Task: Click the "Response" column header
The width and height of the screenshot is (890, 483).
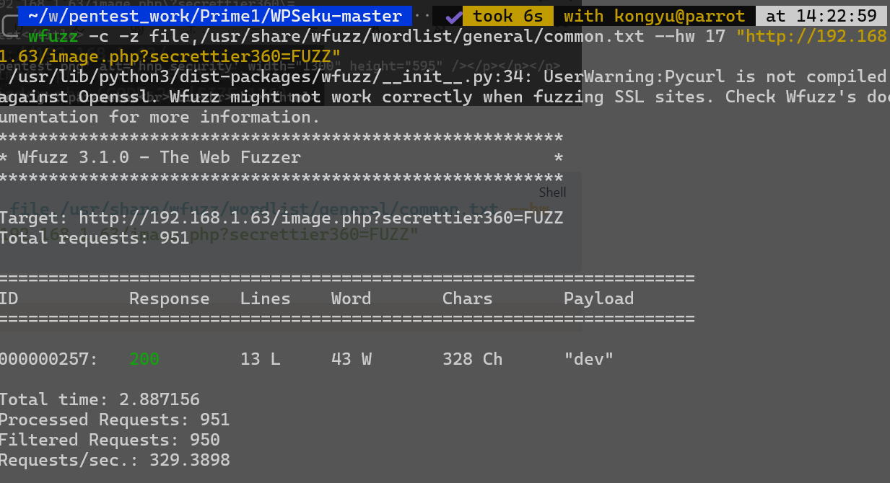Action: (170, 298)
